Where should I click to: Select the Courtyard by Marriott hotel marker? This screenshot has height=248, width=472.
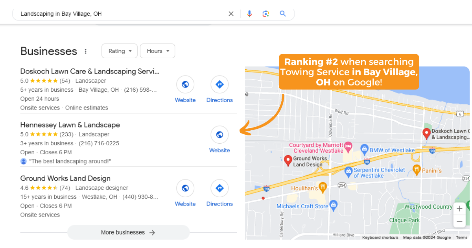coord(348,148)
